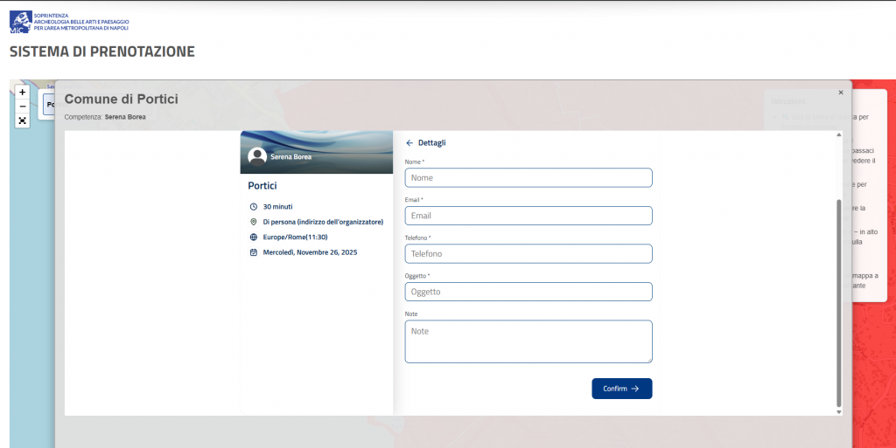Screen dimensions: 896x448
Task: Click the map zoom out minus button
Action: 23,107
